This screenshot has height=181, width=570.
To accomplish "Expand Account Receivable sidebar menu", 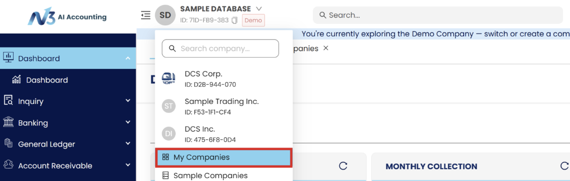I will coord(128,165).
